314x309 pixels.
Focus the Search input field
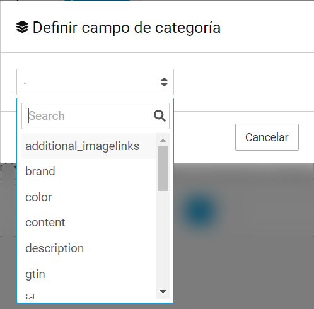pyautogui.click(x=95, y=116)
